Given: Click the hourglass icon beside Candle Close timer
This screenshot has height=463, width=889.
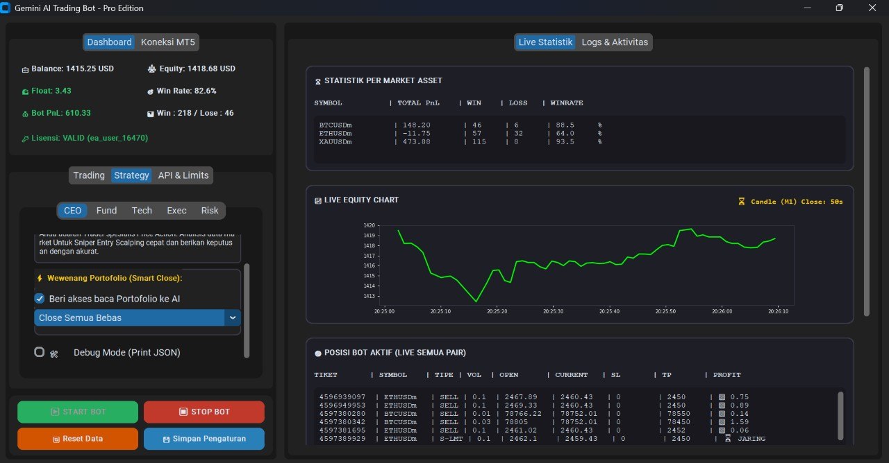Looking at the screenshot, I should (742, 202).
